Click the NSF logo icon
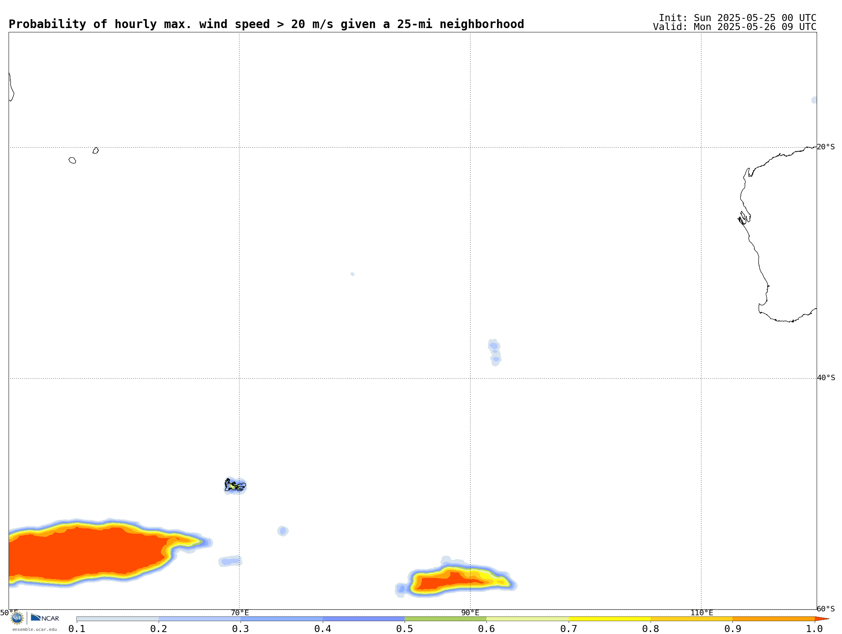The height and width of the screenshot is (634, 842). 17,618
